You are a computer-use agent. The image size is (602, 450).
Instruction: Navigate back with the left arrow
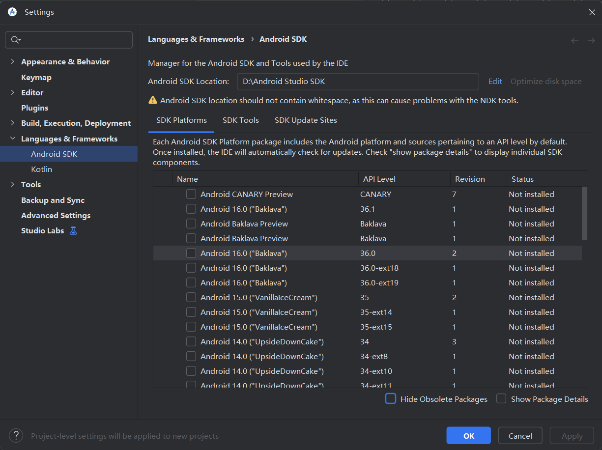tap(574, 41)
